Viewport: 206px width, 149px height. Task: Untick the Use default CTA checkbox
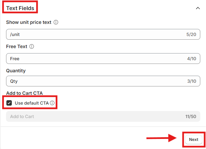coord(9,103)
